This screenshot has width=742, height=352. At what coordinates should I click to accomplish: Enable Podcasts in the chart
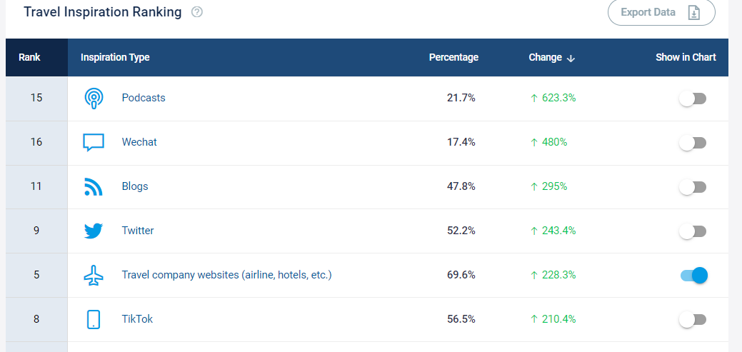click(x=692, y=99)
